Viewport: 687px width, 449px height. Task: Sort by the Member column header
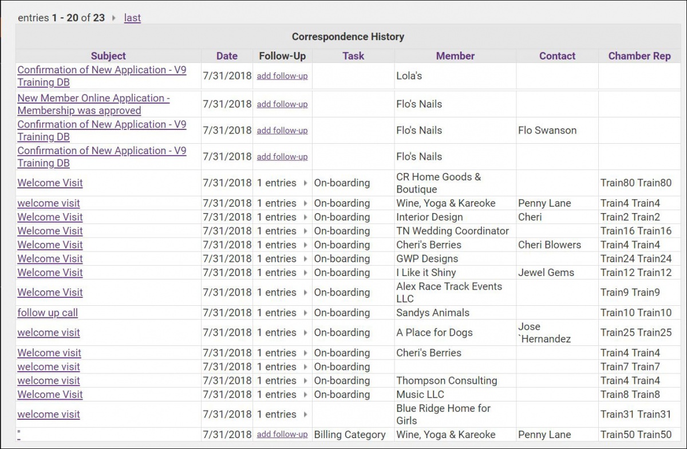[x=455, y=56]
